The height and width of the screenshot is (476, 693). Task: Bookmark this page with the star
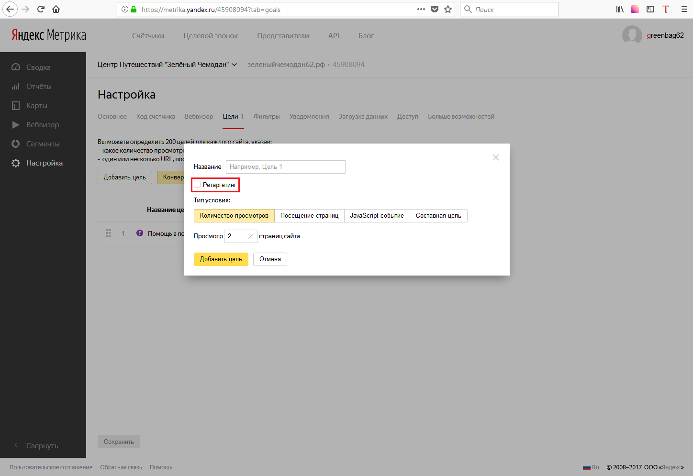[448, 9]
